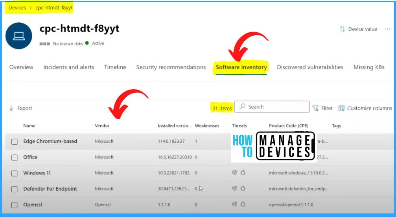Open the Openssl software entry
This screenshot has height=217, width=396.
click(33, 205)
